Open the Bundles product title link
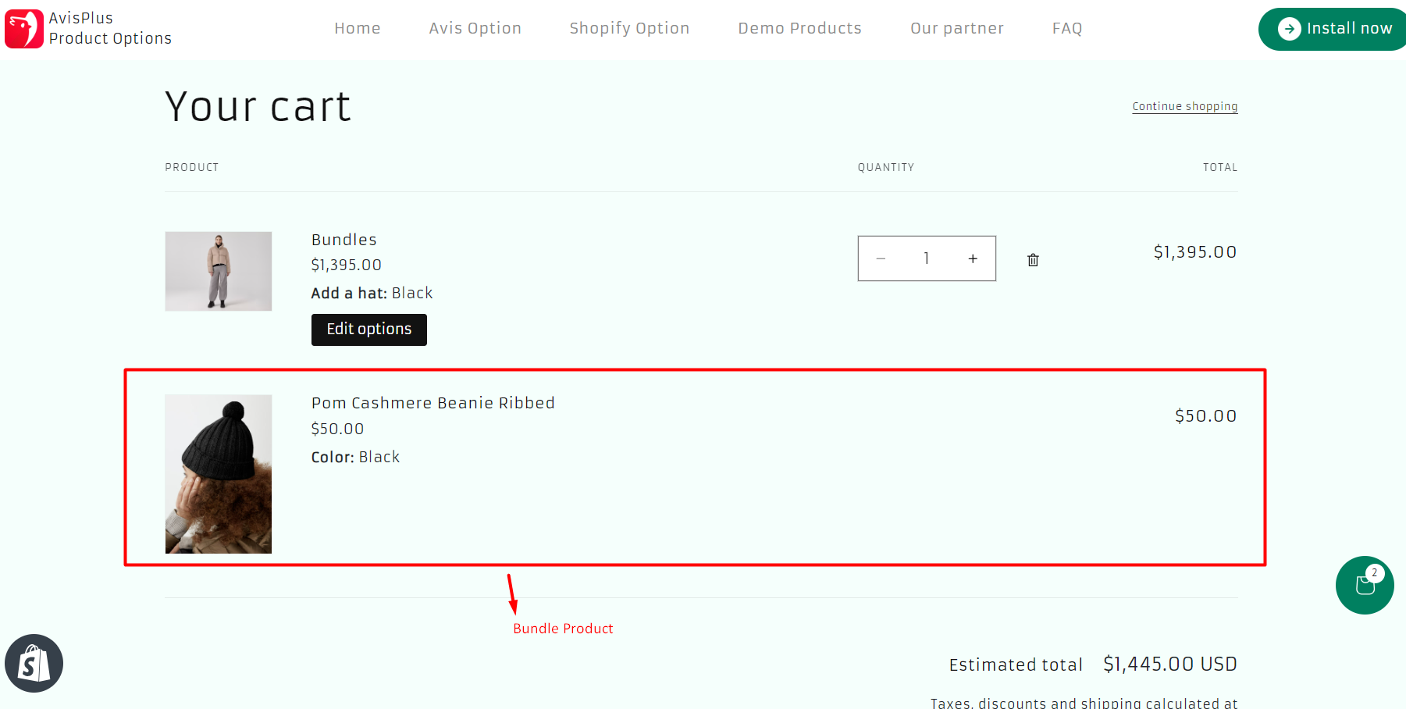The width and height of the screenshot is (1406, 709). point(343,240)
